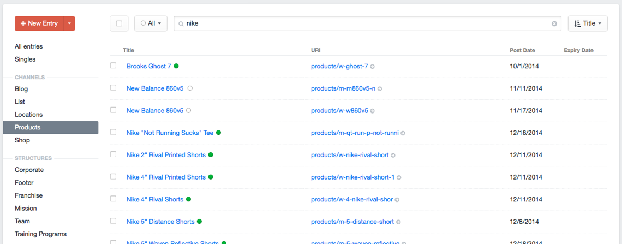
Task: Open the All status filter dropdown
Action: 151,23
